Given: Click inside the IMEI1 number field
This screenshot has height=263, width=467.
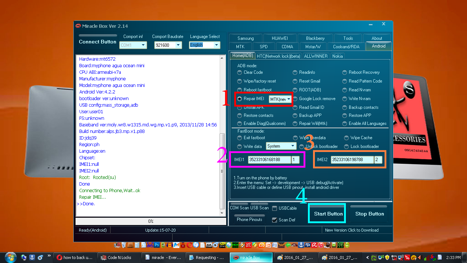Looking at the screenshot, I should click(x=269, y=160).
